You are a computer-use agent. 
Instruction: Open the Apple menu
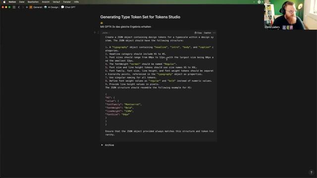click(x=4, y=2)
